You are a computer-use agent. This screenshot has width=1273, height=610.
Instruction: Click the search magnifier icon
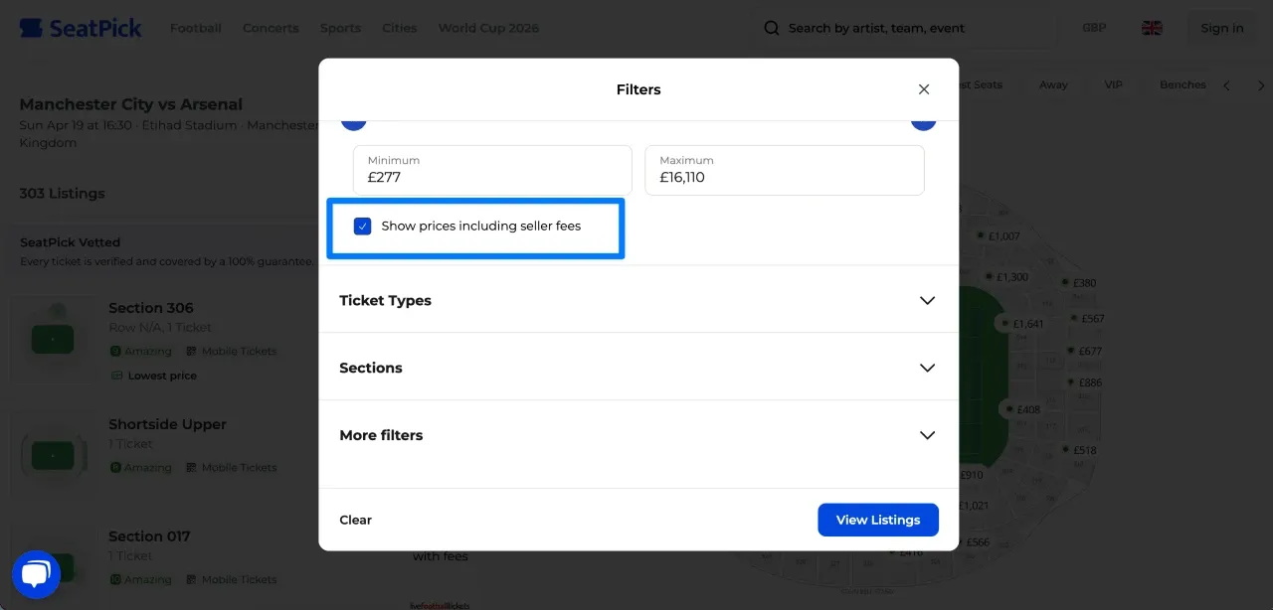pos(772,28)
